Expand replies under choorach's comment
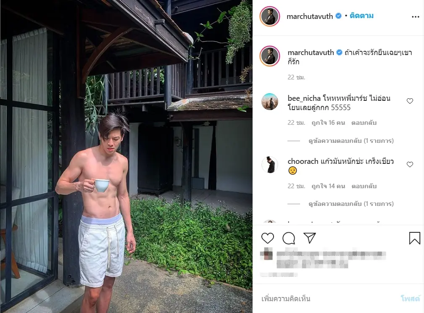 [351, 204]
